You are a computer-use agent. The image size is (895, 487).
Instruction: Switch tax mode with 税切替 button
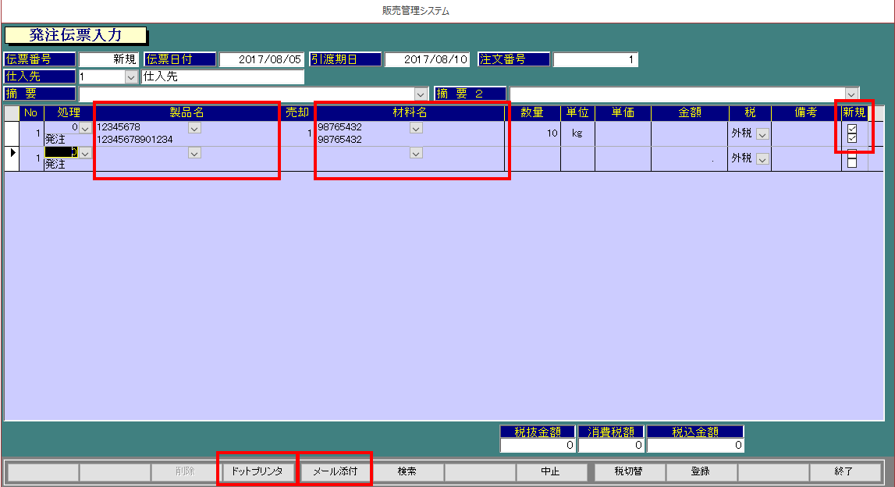[x=628, y=471]
